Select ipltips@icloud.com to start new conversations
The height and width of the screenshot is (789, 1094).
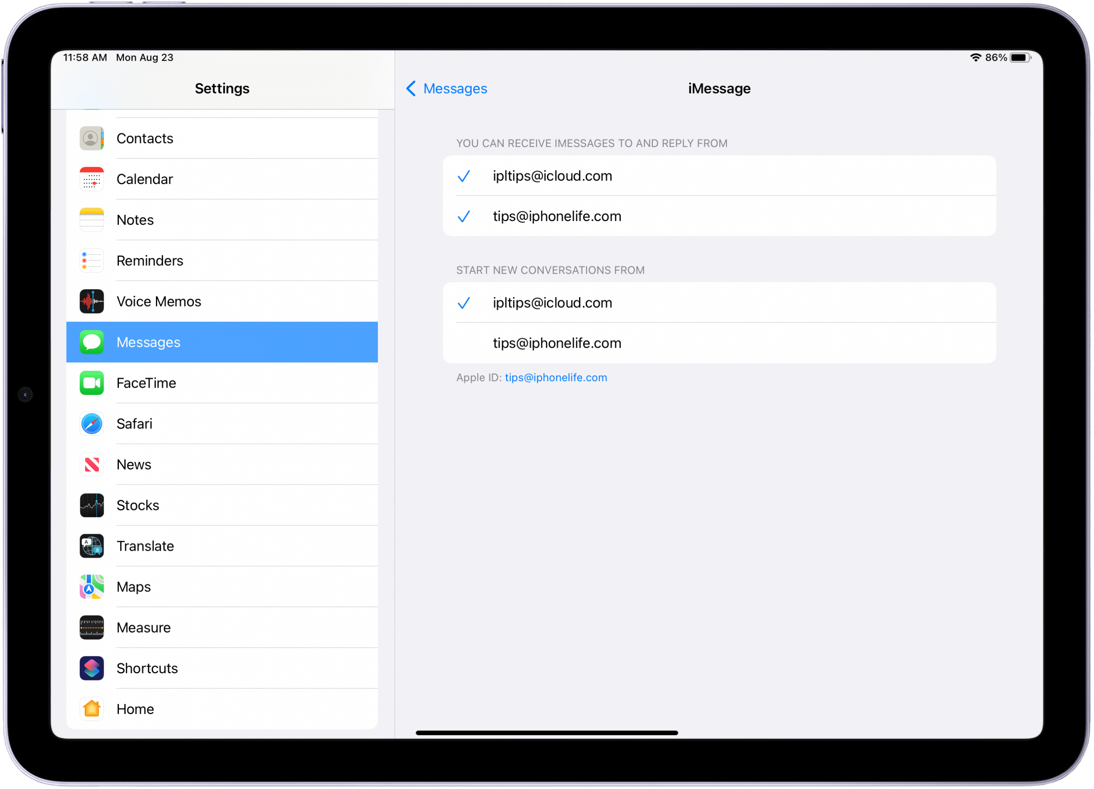720,303
